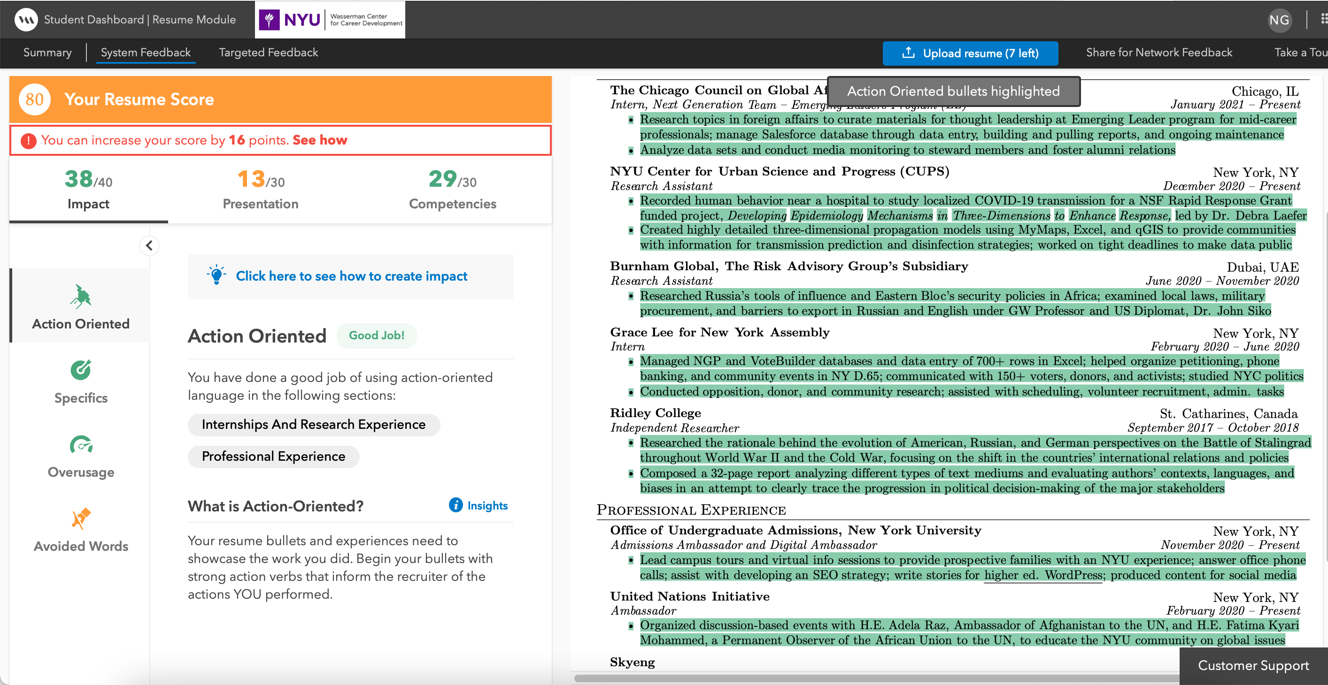The height and width of the screenshot is (685, 1328).
Task: Click the Customer Support button
Action: 1253,665
